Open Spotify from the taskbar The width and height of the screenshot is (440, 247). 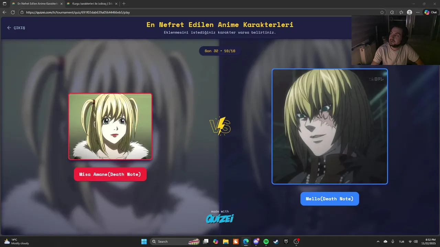click(266, 242)
